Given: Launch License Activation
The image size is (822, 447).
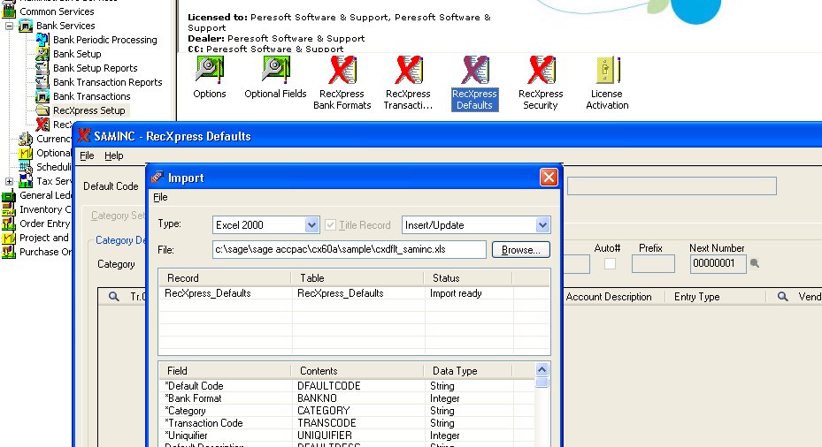Looking at the screenshot, I should [607, 71].
